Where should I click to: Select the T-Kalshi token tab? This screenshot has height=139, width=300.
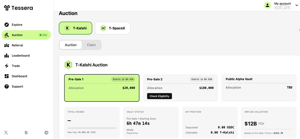75,28
